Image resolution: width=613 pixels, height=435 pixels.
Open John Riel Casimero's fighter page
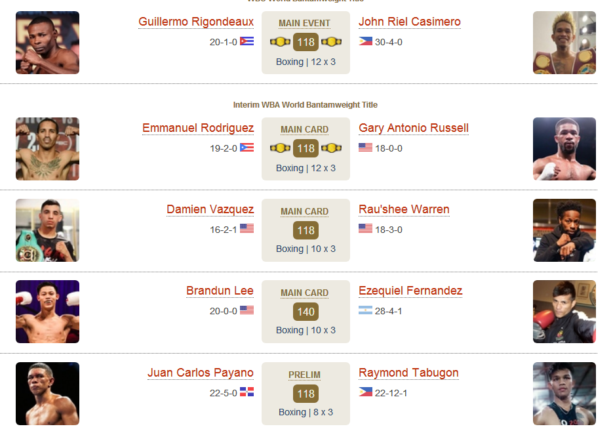point(410,22)
